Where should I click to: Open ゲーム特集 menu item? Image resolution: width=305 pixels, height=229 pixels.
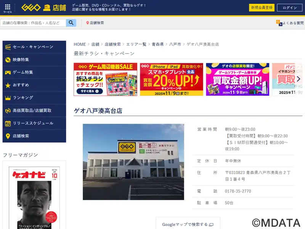(x=34, y=73)
